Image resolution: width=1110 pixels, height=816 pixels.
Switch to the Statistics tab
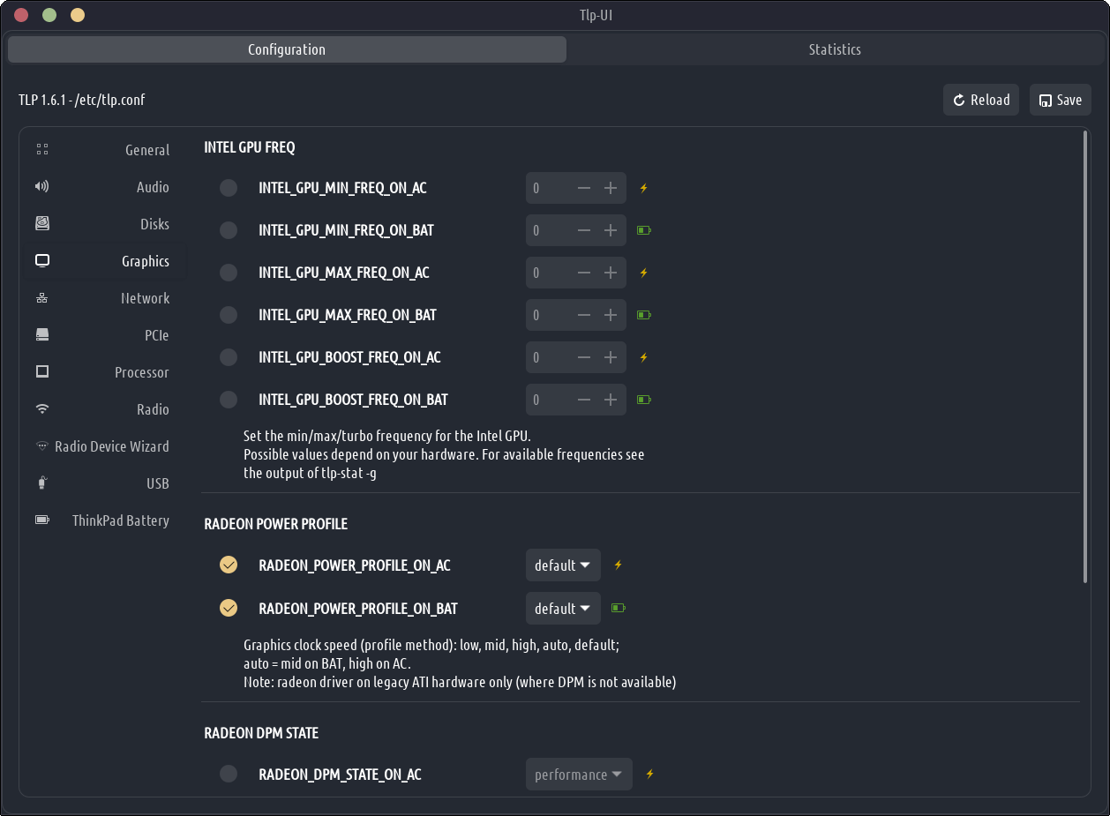(x=834, y=49)
